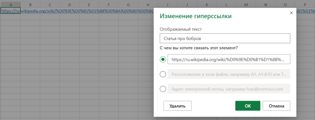
Task: Click the file location input field
Action: (229, 74)
